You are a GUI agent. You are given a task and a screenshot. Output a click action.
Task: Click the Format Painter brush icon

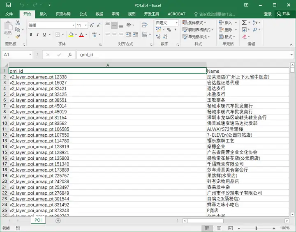18,37
